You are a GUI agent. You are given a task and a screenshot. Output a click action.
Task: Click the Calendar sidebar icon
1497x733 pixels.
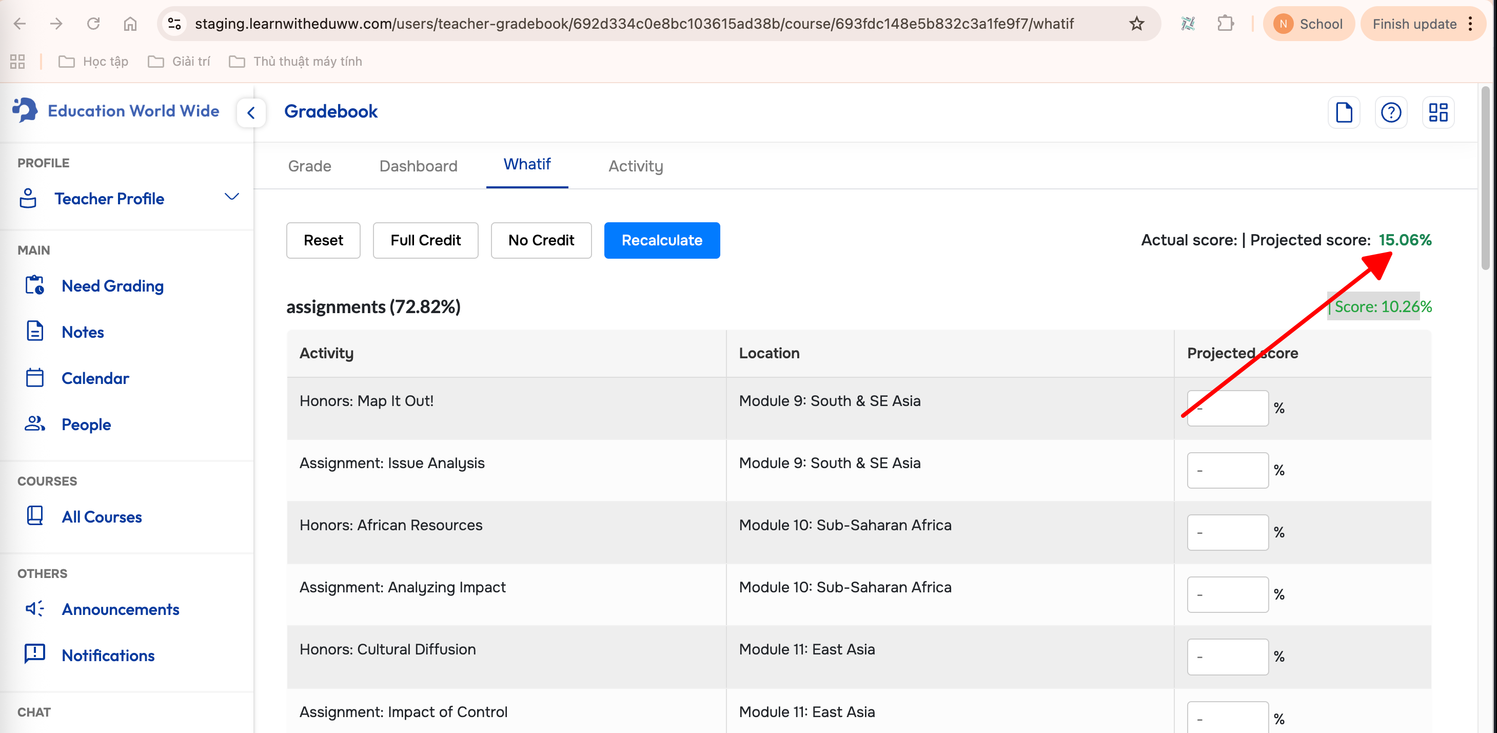(34, 378)
